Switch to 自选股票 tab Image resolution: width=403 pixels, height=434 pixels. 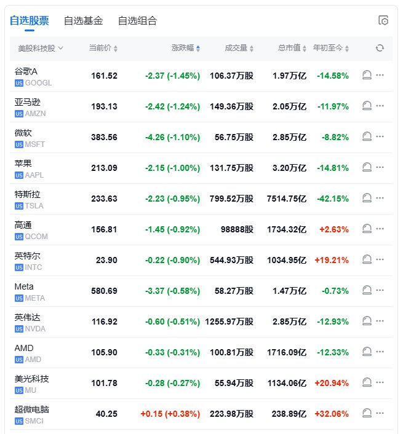(30, 21)
